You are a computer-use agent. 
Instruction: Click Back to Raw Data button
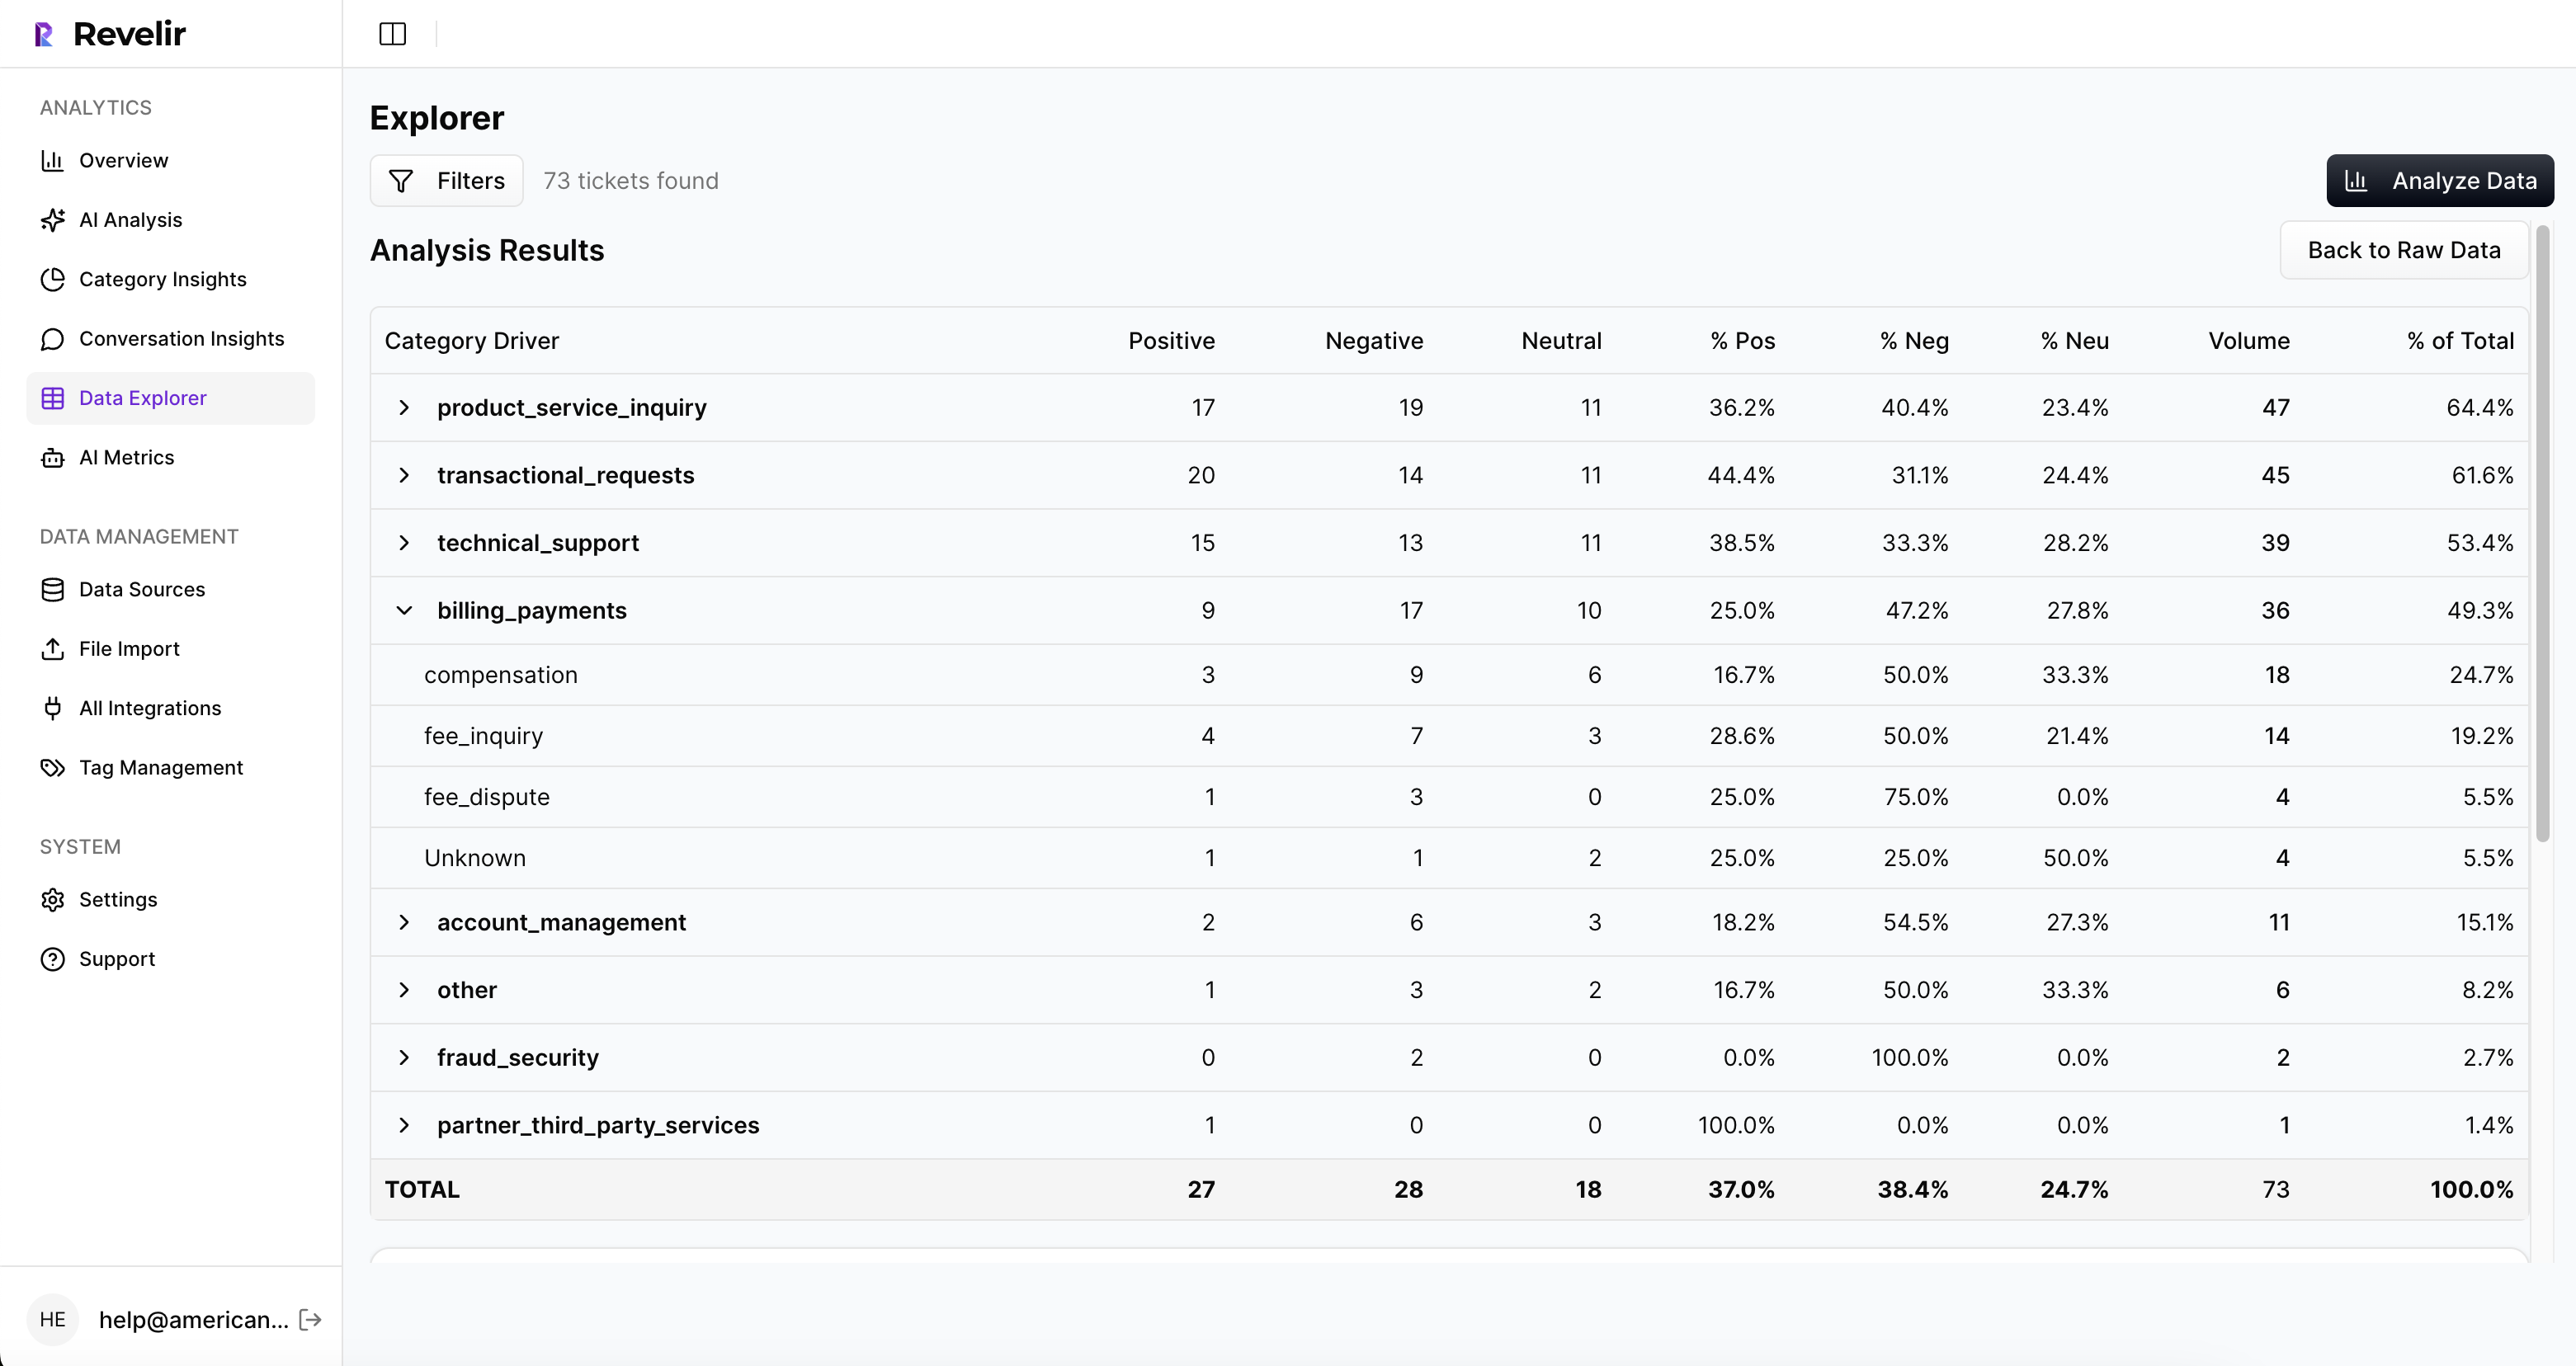pyautogui.click(x=2403, y=250)
